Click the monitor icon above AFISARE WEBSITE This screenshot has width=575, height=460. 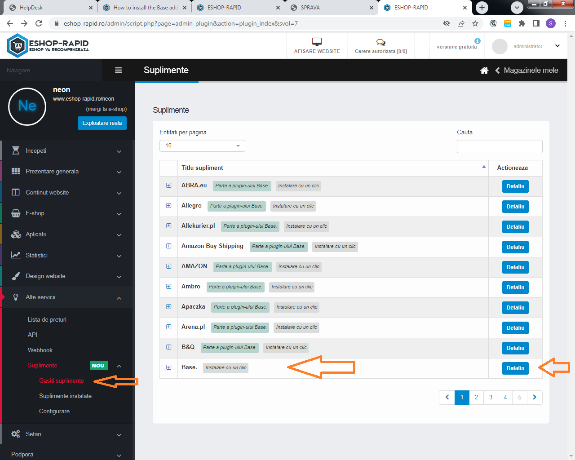point(317,42)
